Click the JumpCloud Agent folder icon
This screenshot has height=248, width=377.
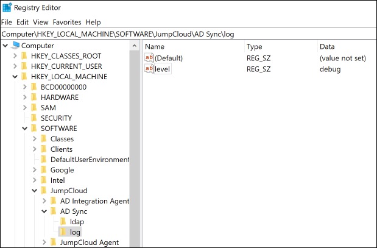click(x=54, y=243)
